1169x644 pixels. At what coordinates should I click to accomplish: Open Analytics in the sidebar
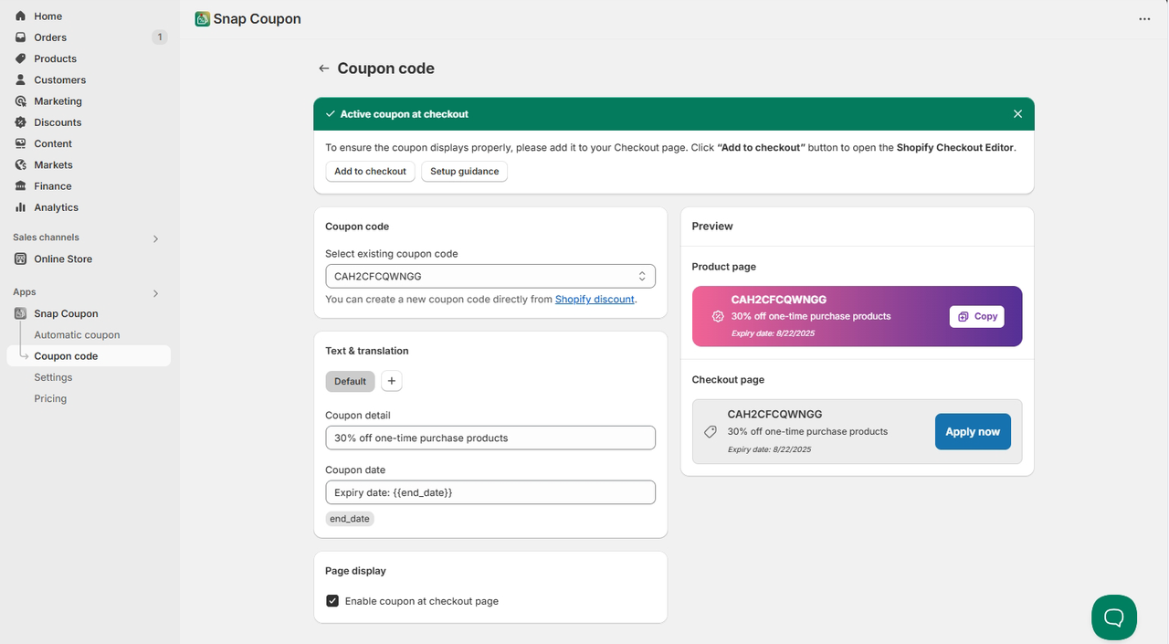coord(57,207)
